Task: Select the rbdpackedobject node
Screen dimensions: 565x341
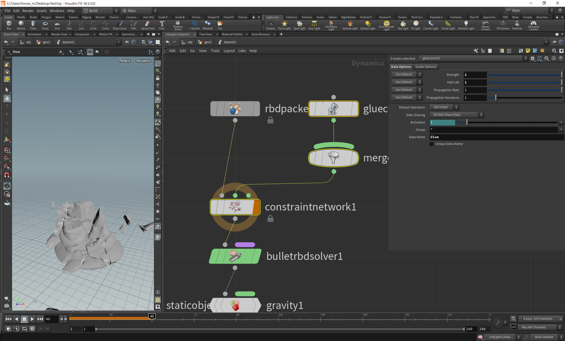Action: pos(235,109)
